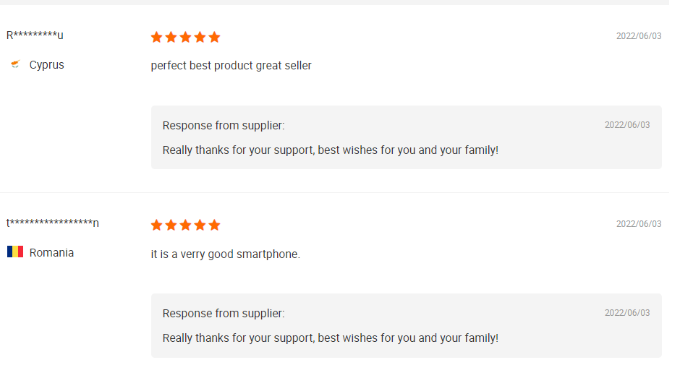Click fifth star in Romania review rating
680x378 pixels.
214,225
